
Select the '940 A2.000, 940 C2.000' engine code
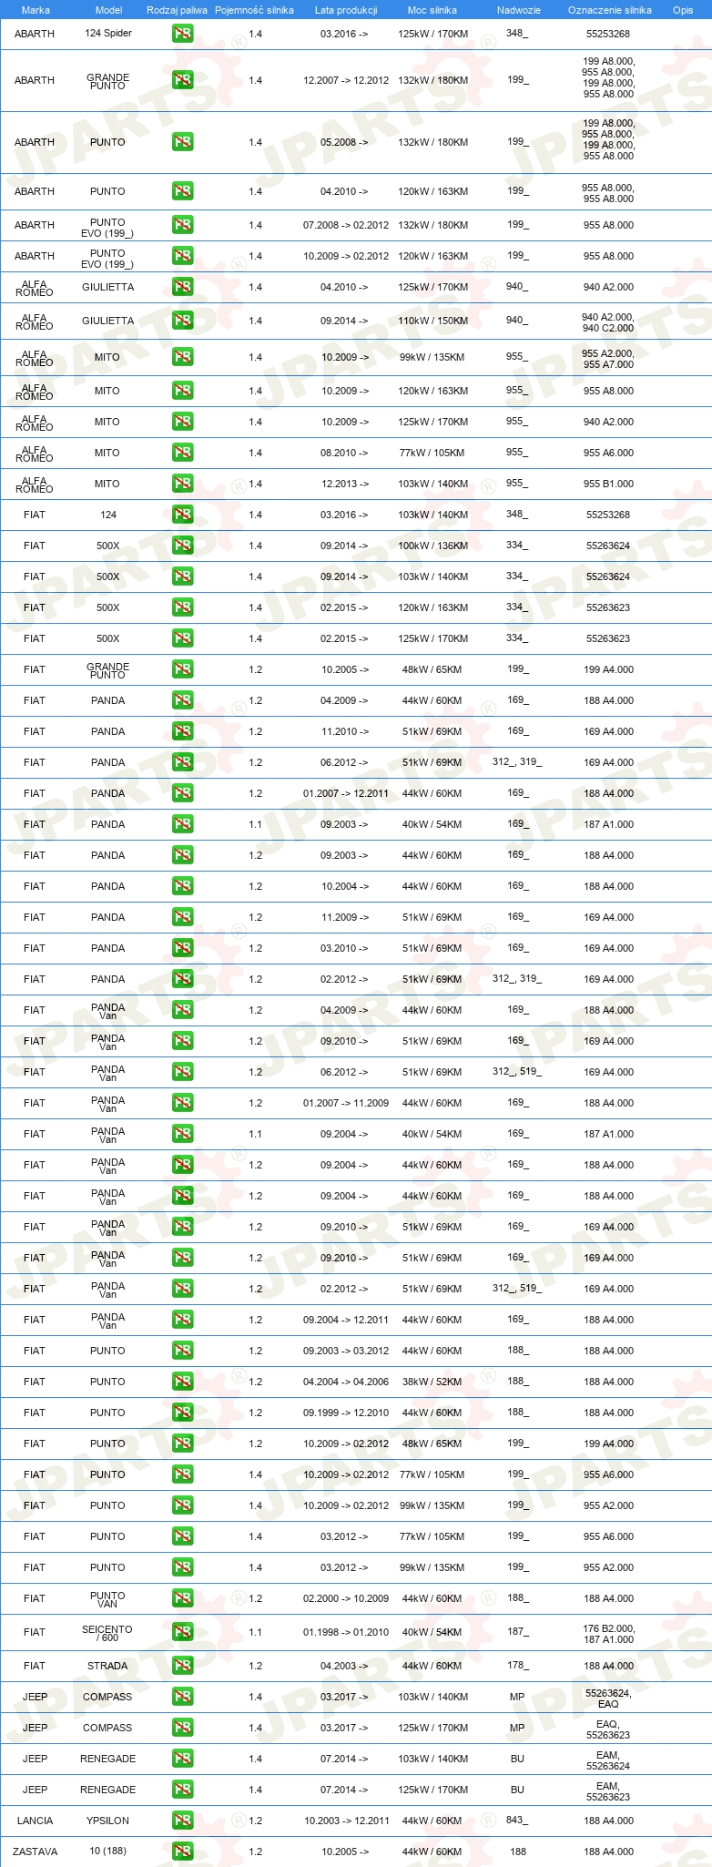pos(608,322)
